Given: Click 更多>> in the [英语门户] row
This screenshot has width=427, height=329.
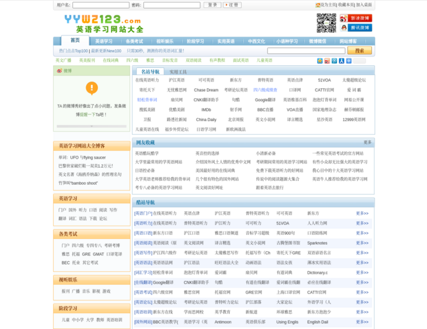Looking at the screenshot, I should 362,213.
